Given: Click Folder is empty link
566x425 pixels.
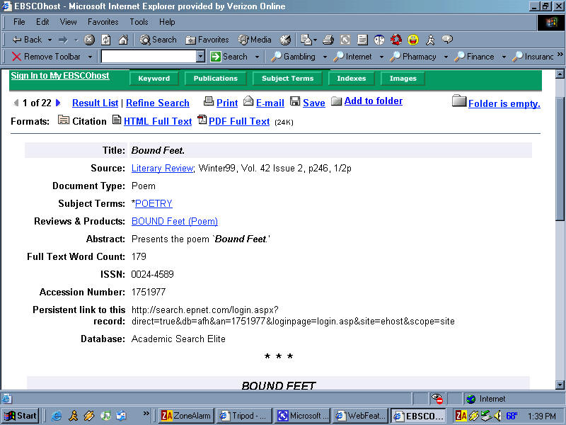Looking at the screenshot, I should coord(504,103).
